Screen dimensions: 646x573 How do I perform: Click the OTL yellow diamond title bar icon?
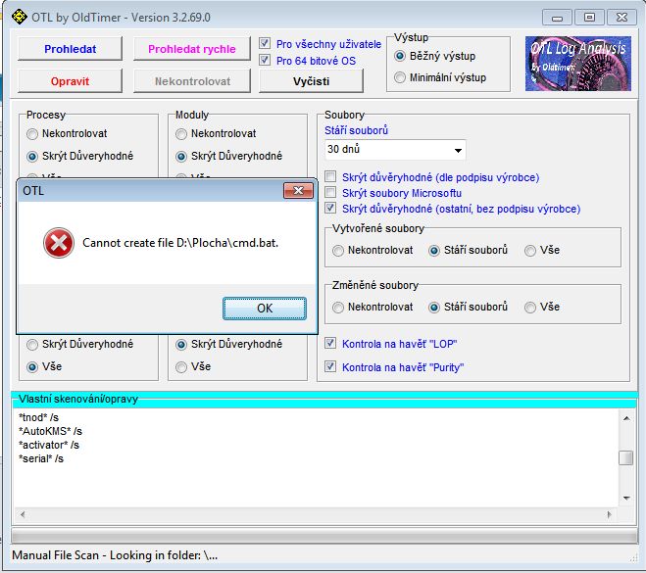tap(20, 17)
